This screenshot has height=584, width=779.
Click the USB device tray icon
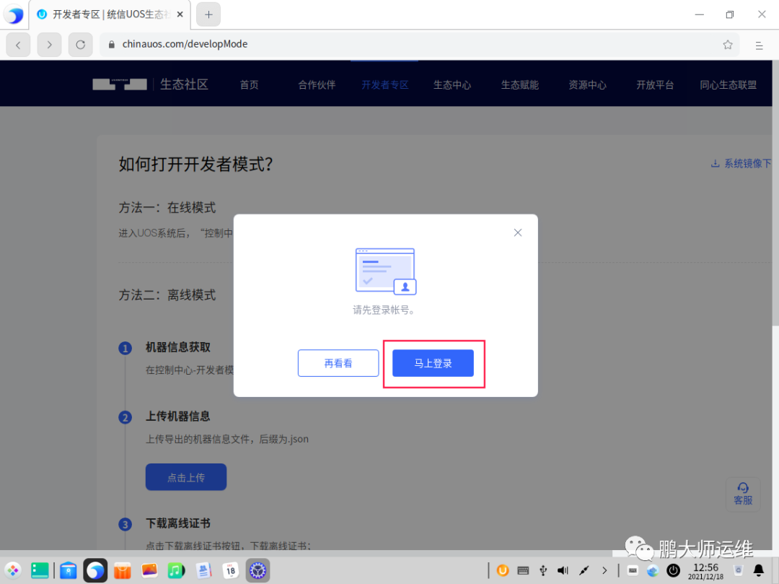tap(544, 570)
